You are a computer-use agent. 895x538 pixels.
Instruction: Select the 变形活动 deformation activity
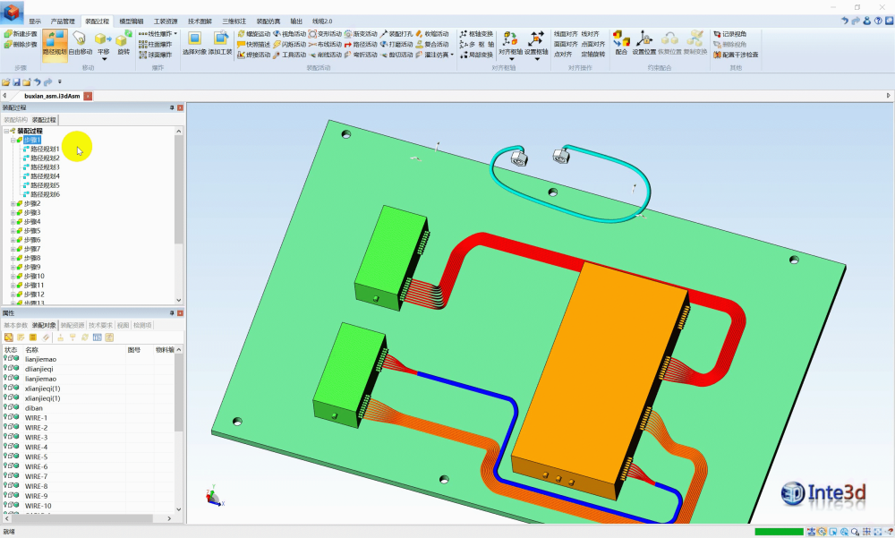(x=326, y=34)
